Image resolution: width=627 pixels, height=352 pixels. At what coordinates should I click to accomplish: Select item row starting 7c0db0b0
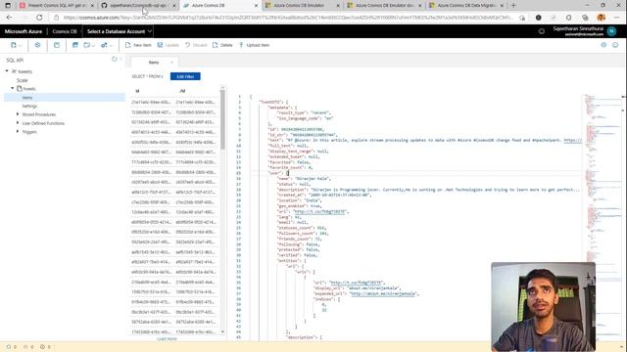[174, 112]
